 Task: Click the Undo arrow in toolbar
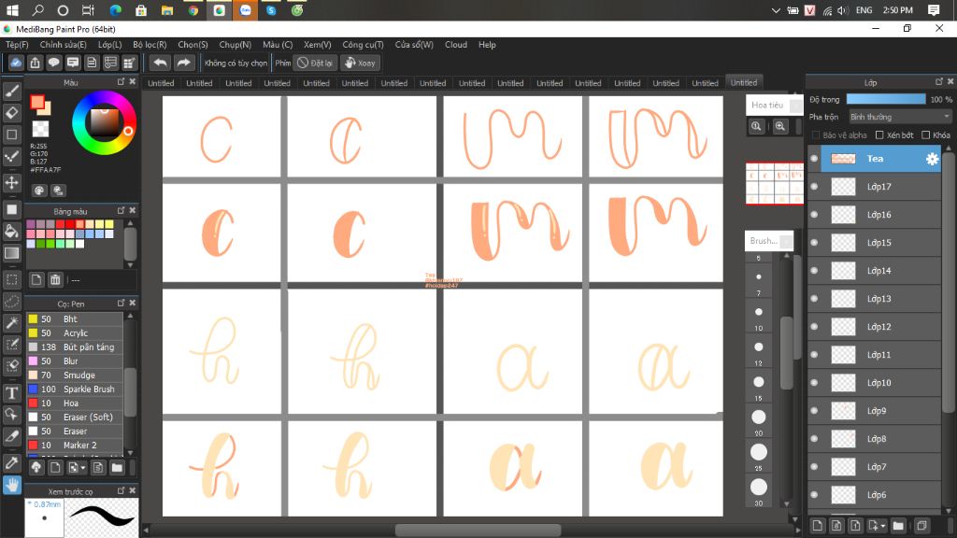[160, 63]
